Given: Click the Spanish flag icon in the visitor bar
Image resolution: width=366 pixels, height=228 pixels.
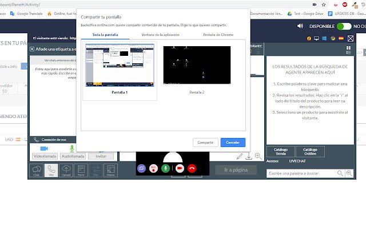Looking at the screenshot, I should pyautogui.click(x=341, y=38).
